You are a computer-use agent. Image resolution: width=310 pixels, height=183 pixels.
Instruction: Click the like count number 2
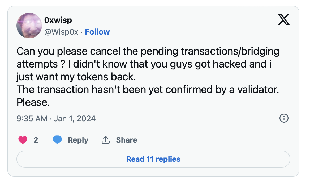[x=36, y=140]
